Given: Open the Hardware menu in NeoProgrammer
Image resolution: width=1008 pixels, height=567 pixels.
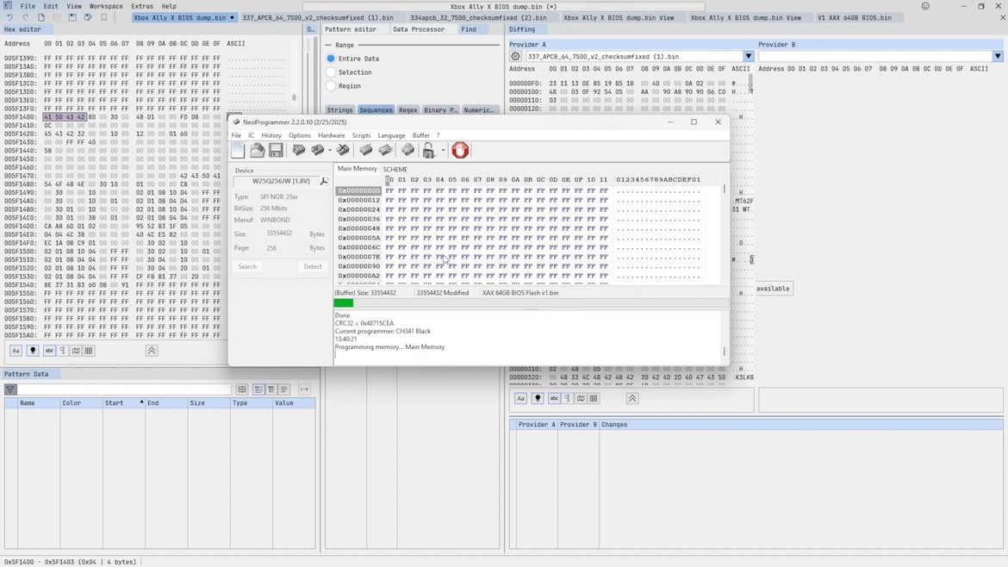Looking at the screenshot, I should [x=331, y=135].
